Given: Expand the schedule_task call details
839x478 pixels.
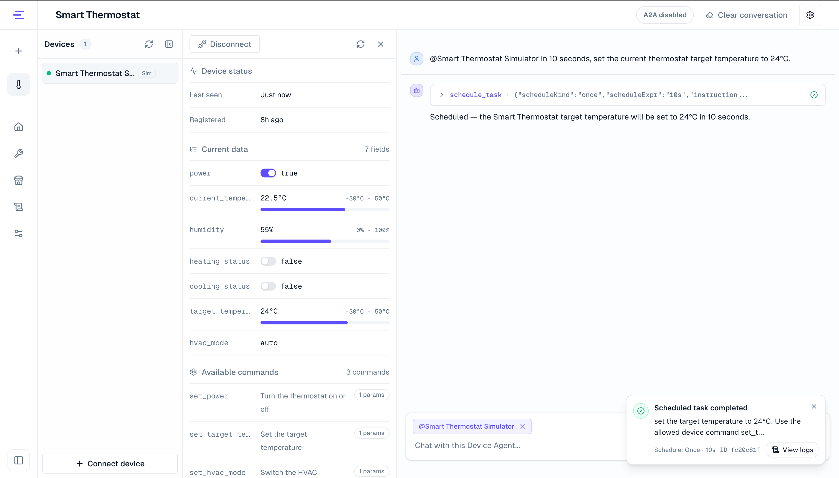Looking at the screenshot, I should (x=442, y=95).
